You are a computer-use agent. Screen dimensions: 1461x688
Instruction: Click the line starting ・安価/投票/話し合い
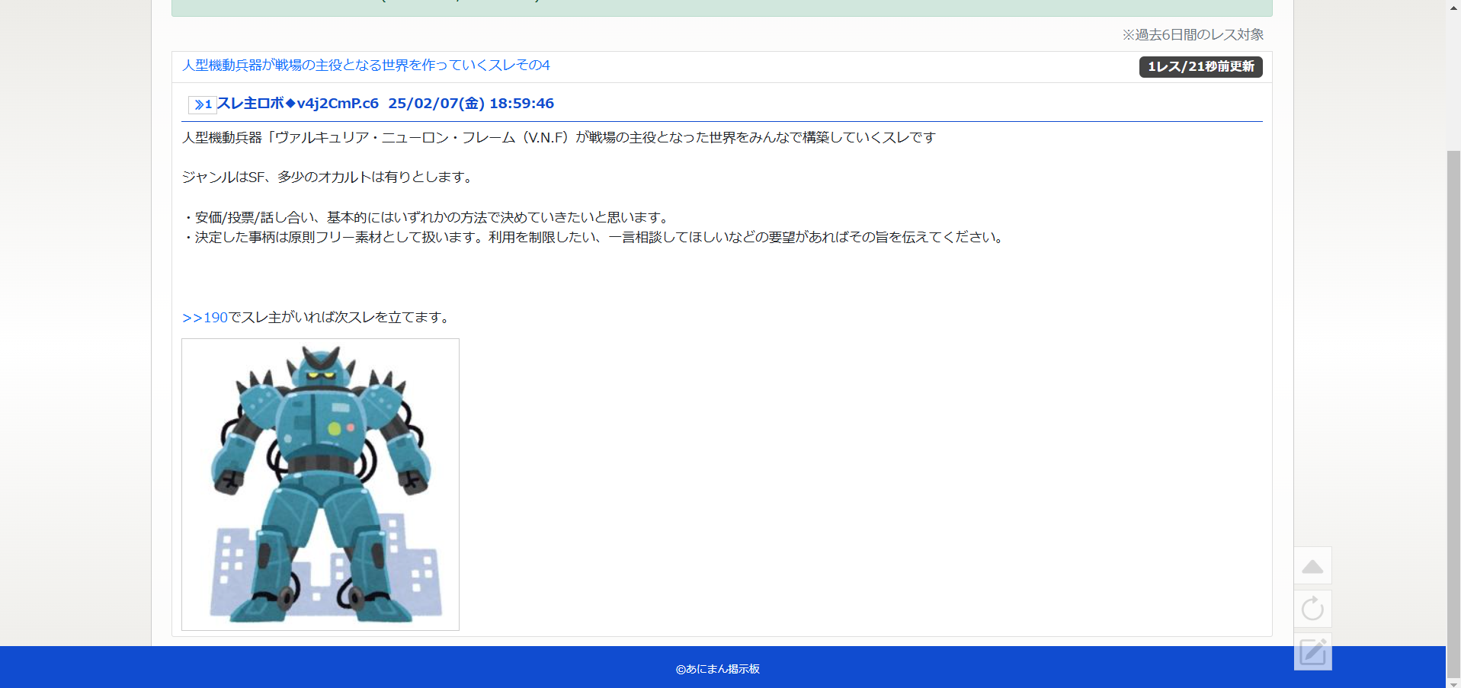[428, 218]
